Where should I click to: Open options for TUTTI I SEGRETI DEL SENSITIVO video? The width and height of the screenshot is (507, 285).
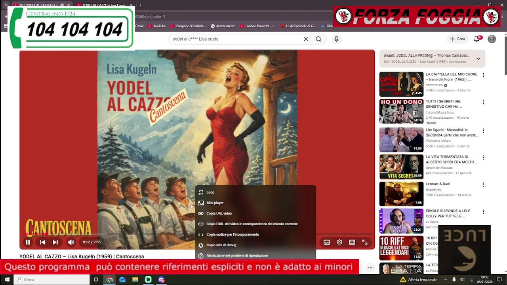[483, 102]
